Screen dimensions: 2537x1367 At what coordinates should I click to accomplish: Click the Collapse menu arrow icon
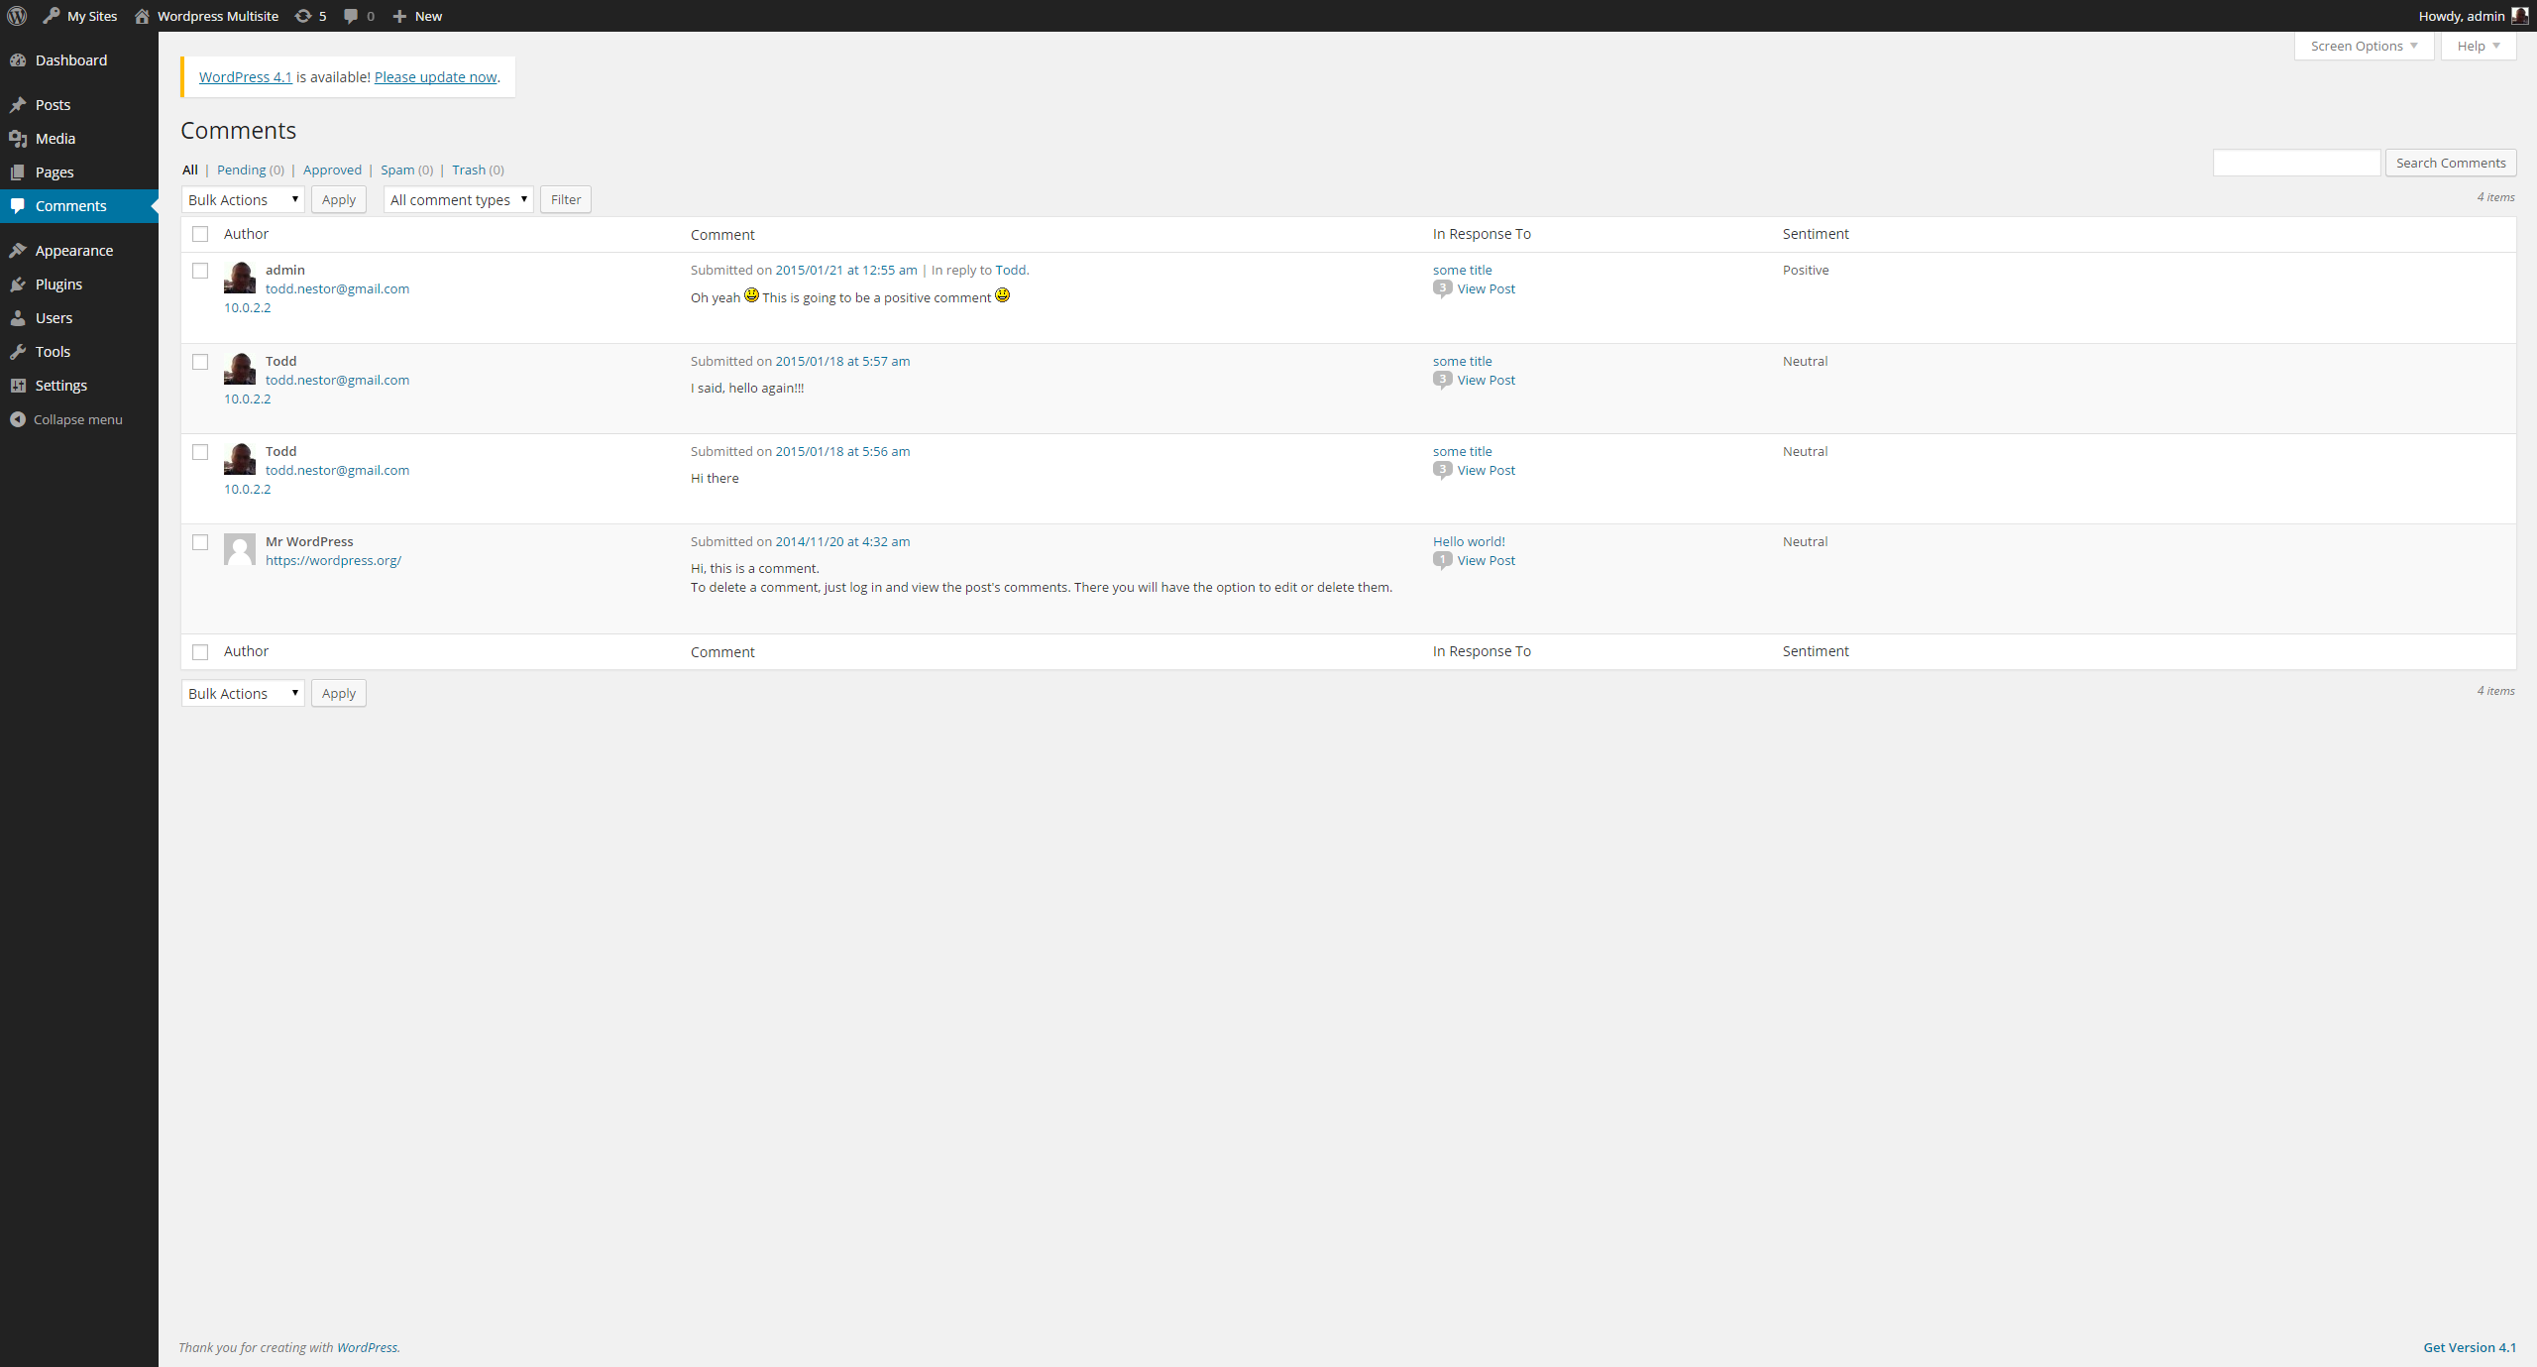point(18,419)
